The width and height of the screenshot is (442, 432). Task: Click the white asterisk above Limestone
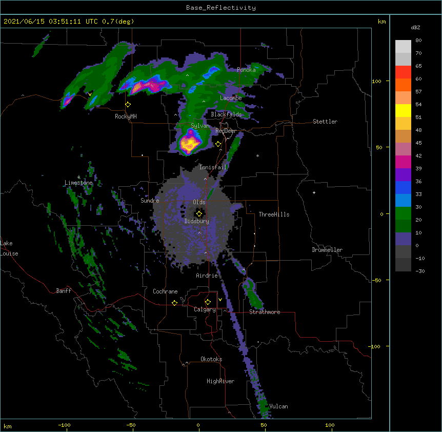coord(78,178)
